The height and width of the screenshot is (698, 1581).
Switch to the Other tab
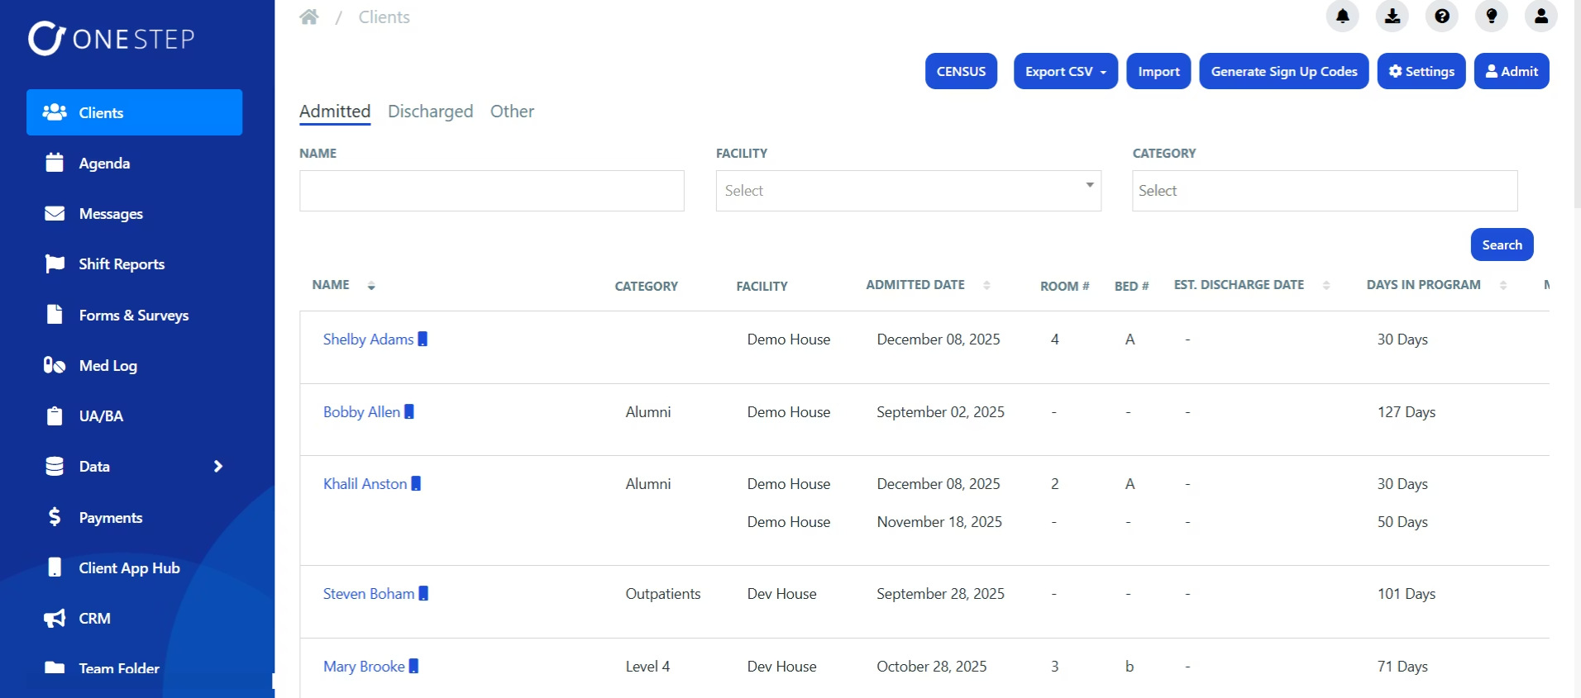click(512, 112)
